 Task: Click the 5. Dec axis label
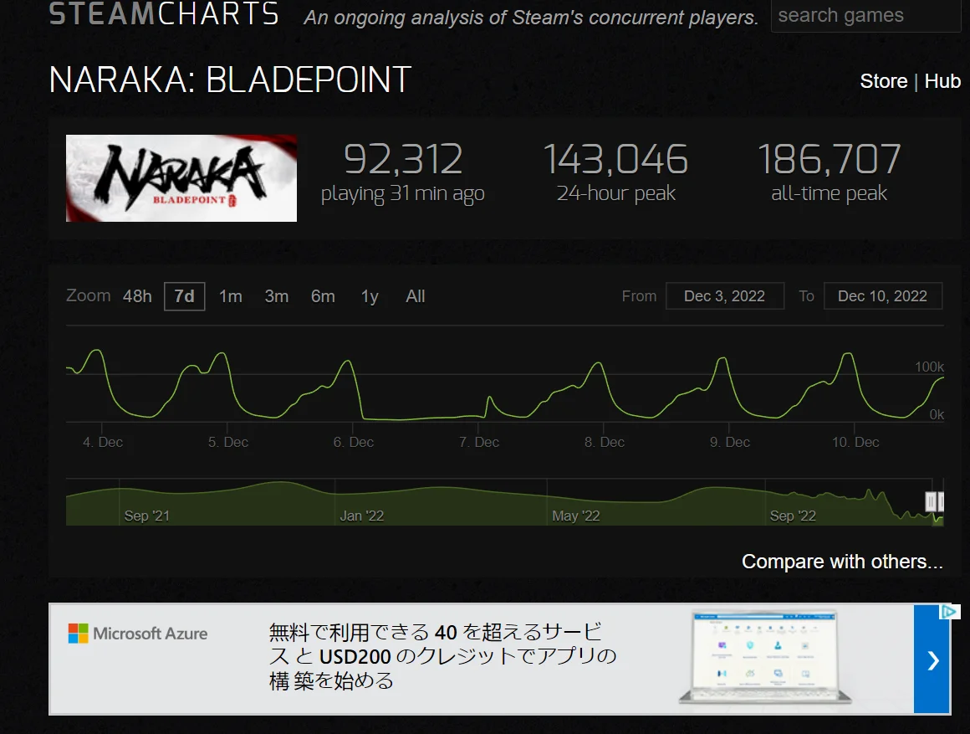tap(228, 442)
